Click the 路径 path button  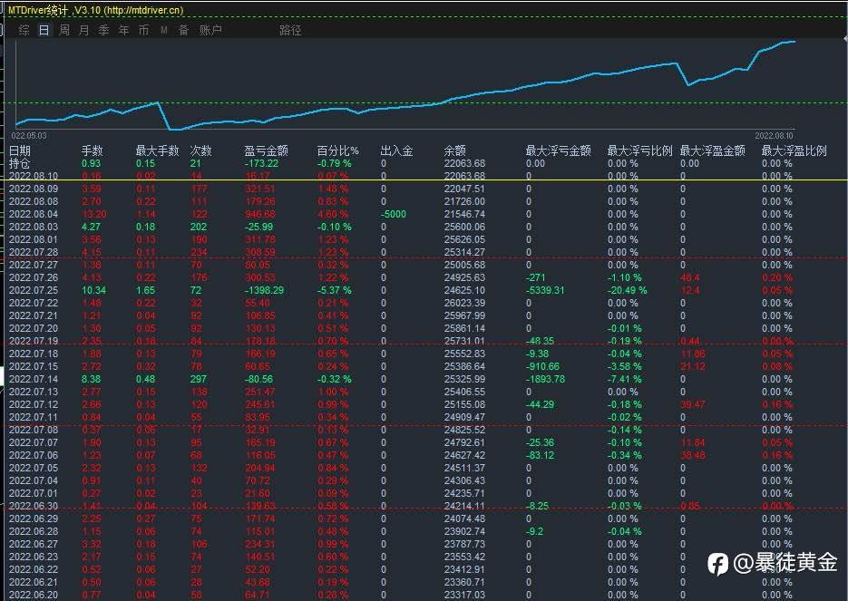point(290,30)
